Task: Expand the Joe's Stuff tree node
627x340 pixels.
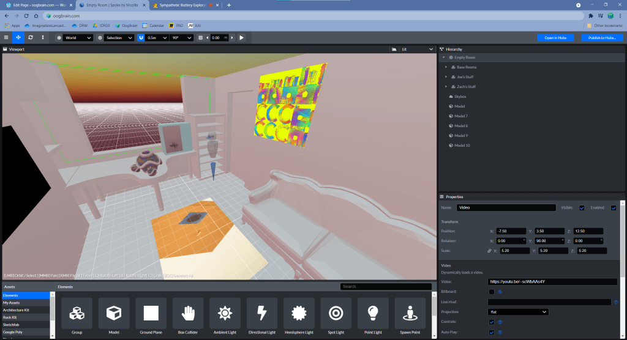Action: point(446,77)
